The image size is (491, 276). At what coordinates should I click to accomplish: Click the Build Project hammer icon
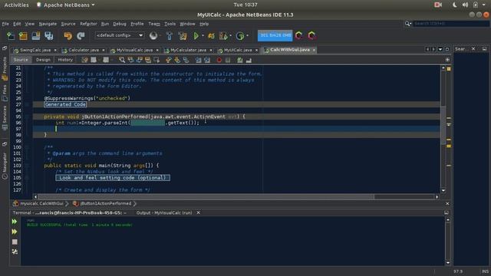[170, 36]
